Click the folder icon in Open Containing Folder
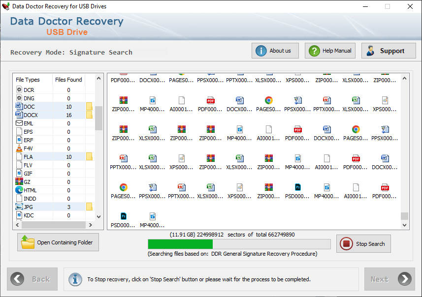This screenshot has height=297, width=422. coord(28,242)
